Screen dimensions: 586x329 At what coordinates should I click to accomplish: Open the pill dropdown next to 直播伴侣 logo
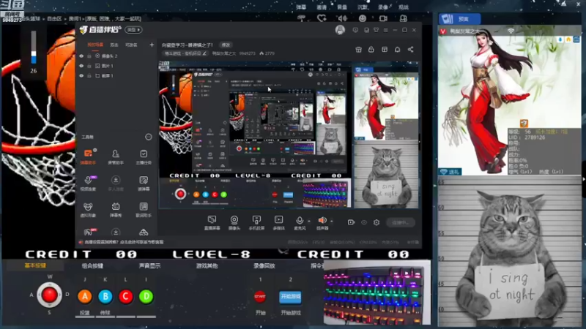(133, 30)
